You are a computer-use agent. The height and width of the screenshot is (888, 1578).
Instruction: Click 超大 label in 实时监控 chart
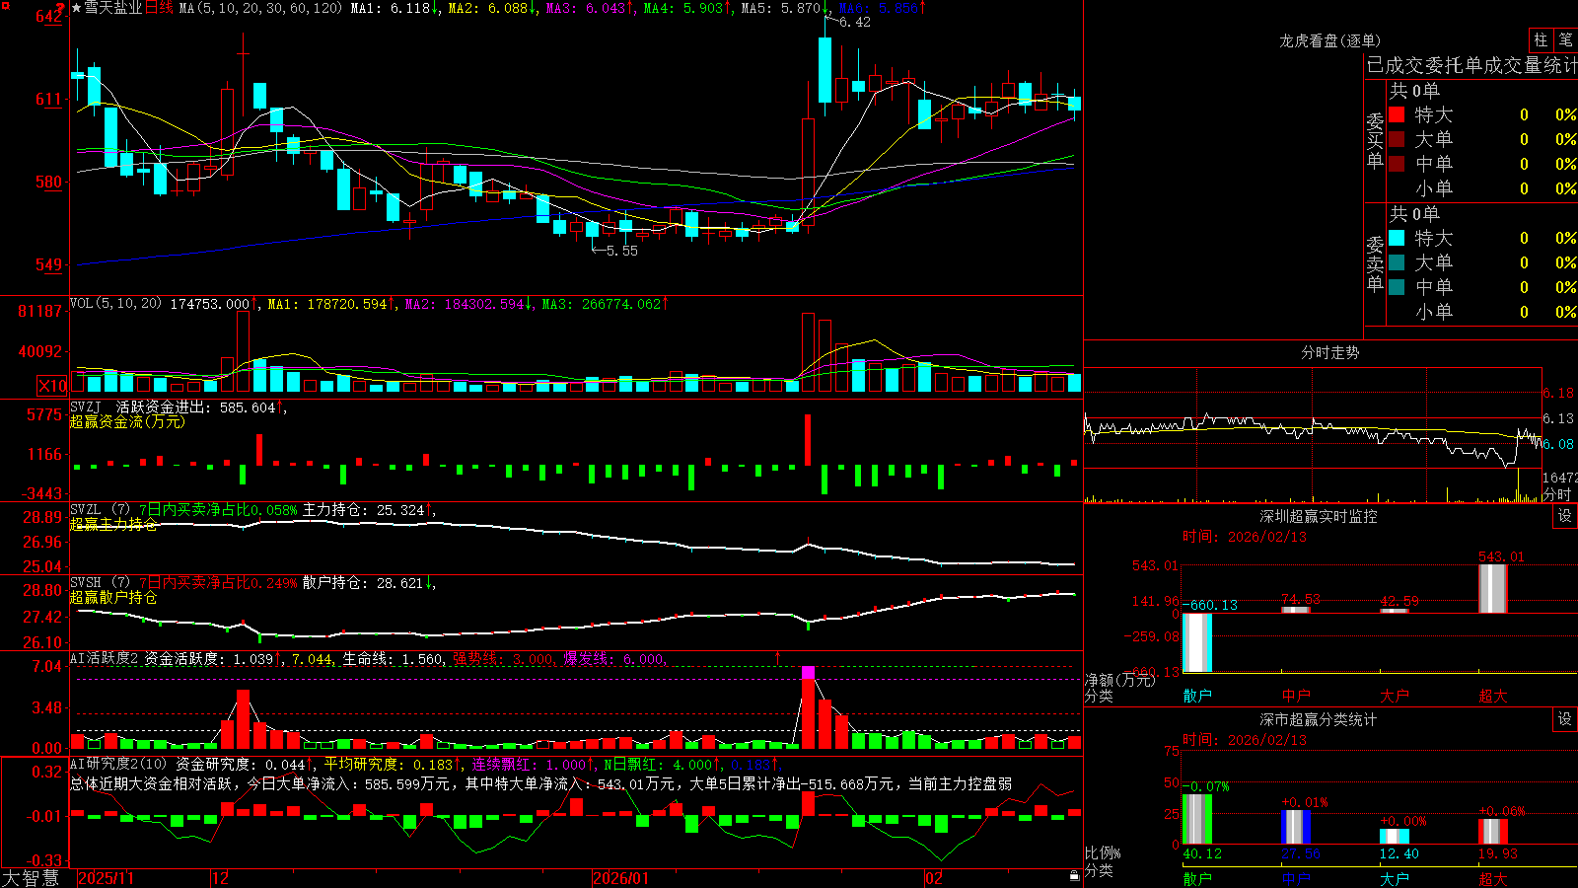(x=1493, y=696)
